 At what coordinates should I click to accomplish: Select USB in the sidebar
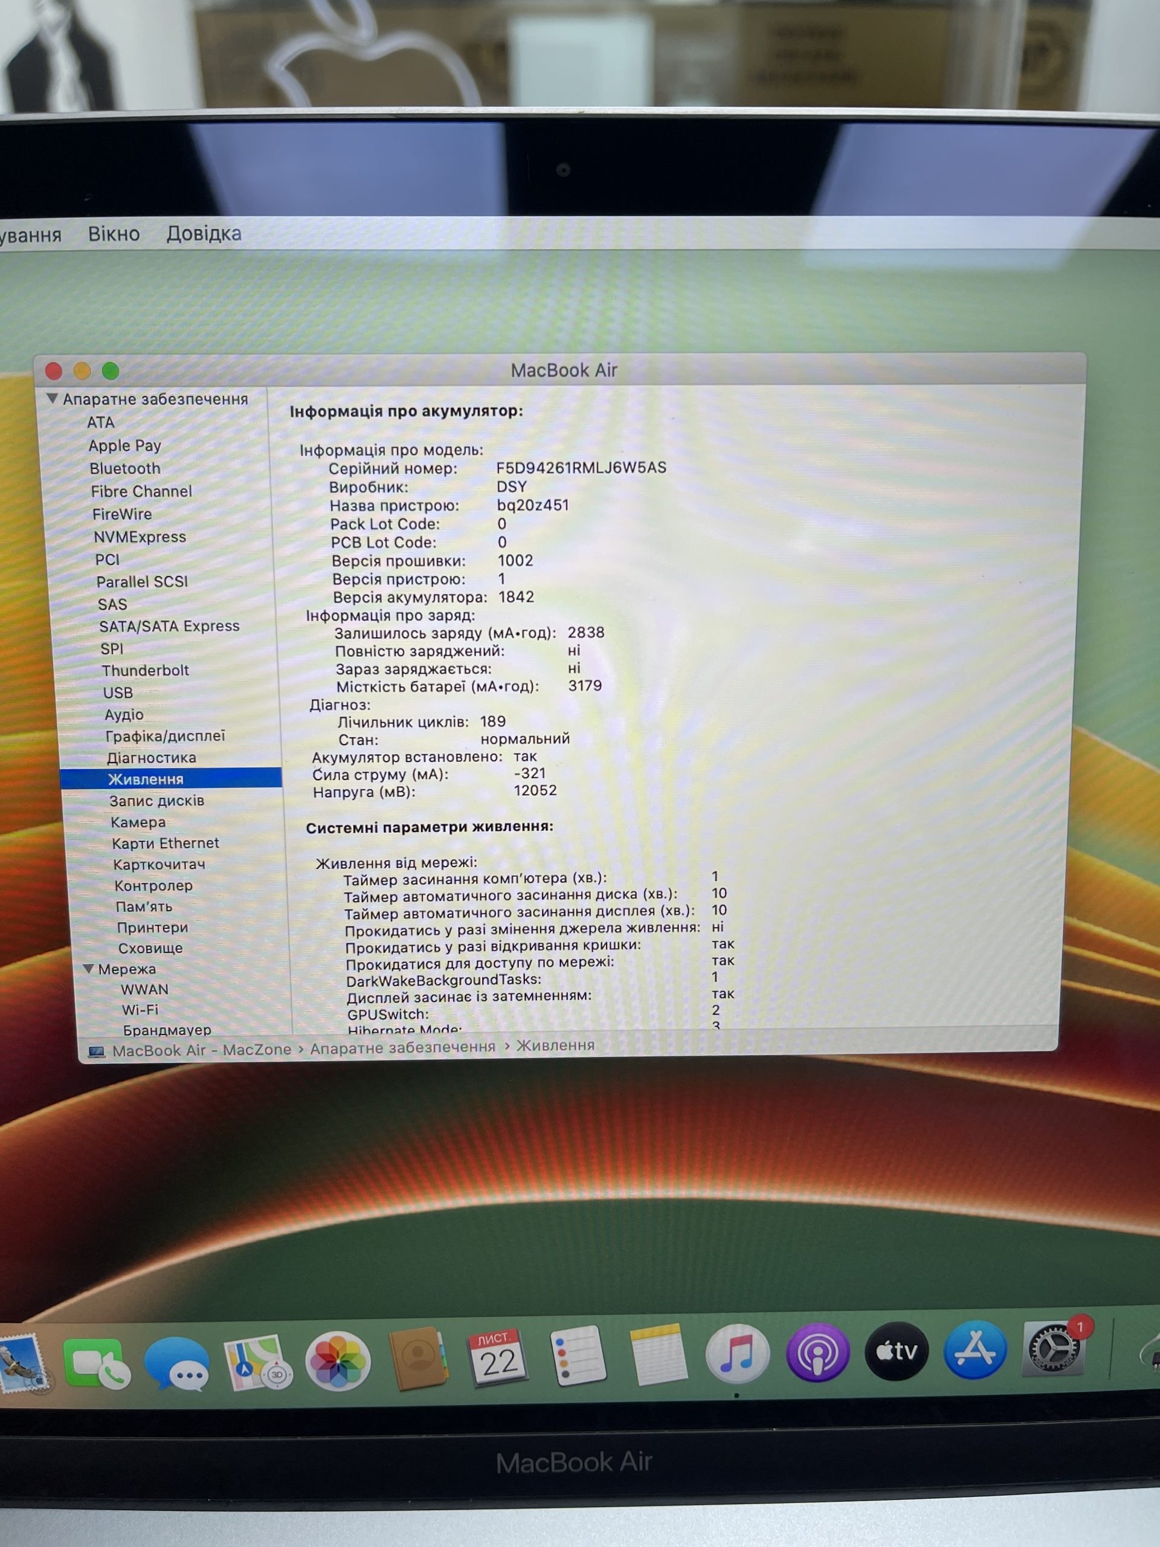point(118,693)
